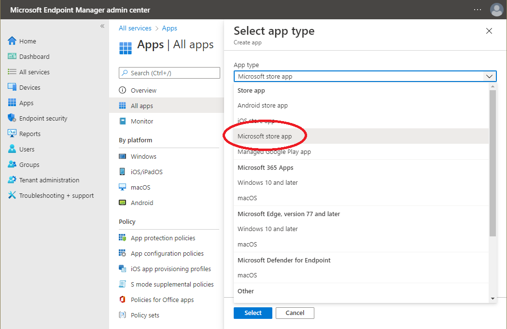Open the user account avatar

[x=496, y=10]
